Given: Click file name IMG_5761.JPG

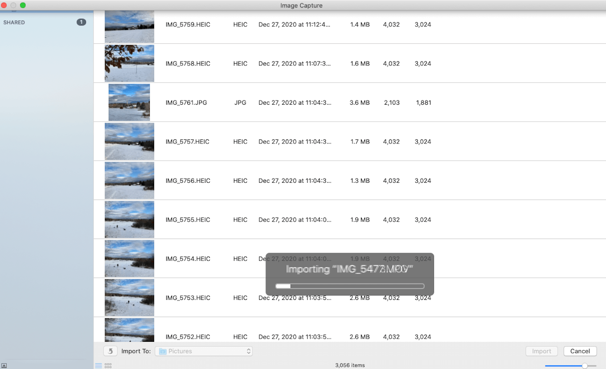Looking at the screenshot, I should click(186, 102).
